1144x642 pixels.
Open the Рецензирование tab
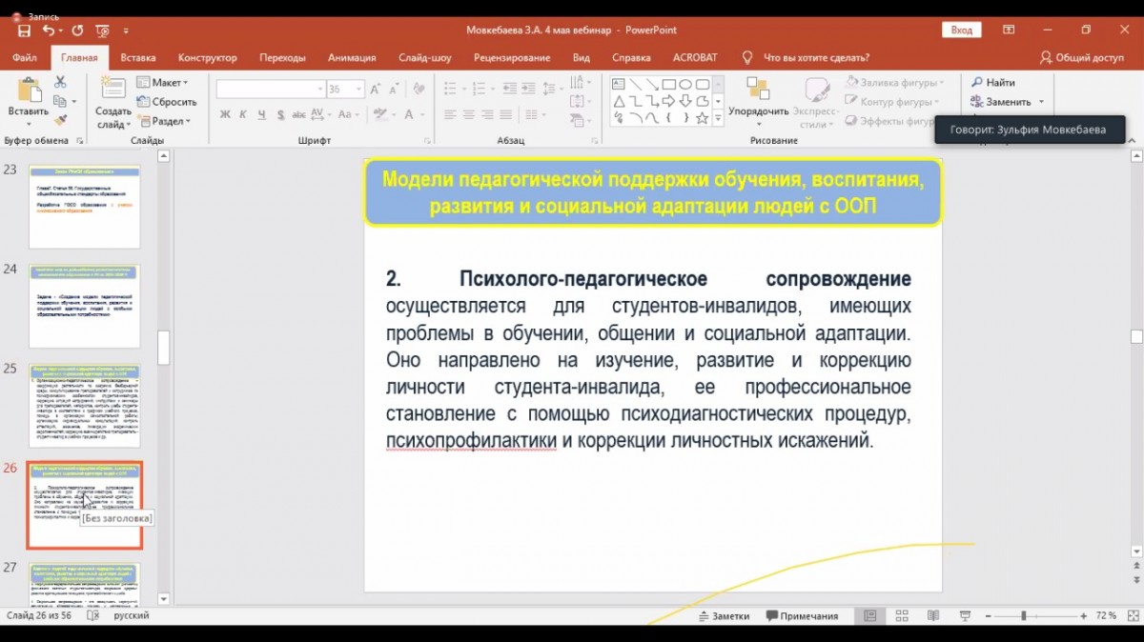pos(512,57)
